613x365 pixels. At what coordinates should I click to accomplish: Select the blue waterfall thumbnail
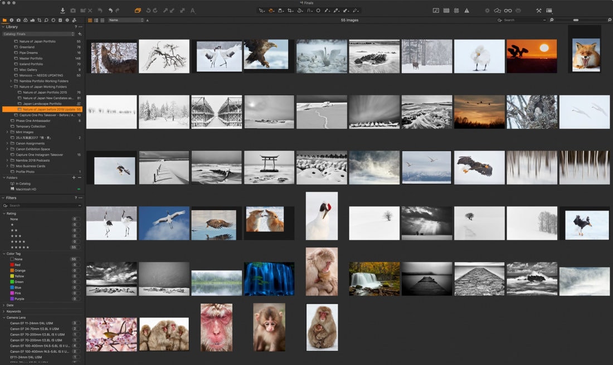[269, 279]
